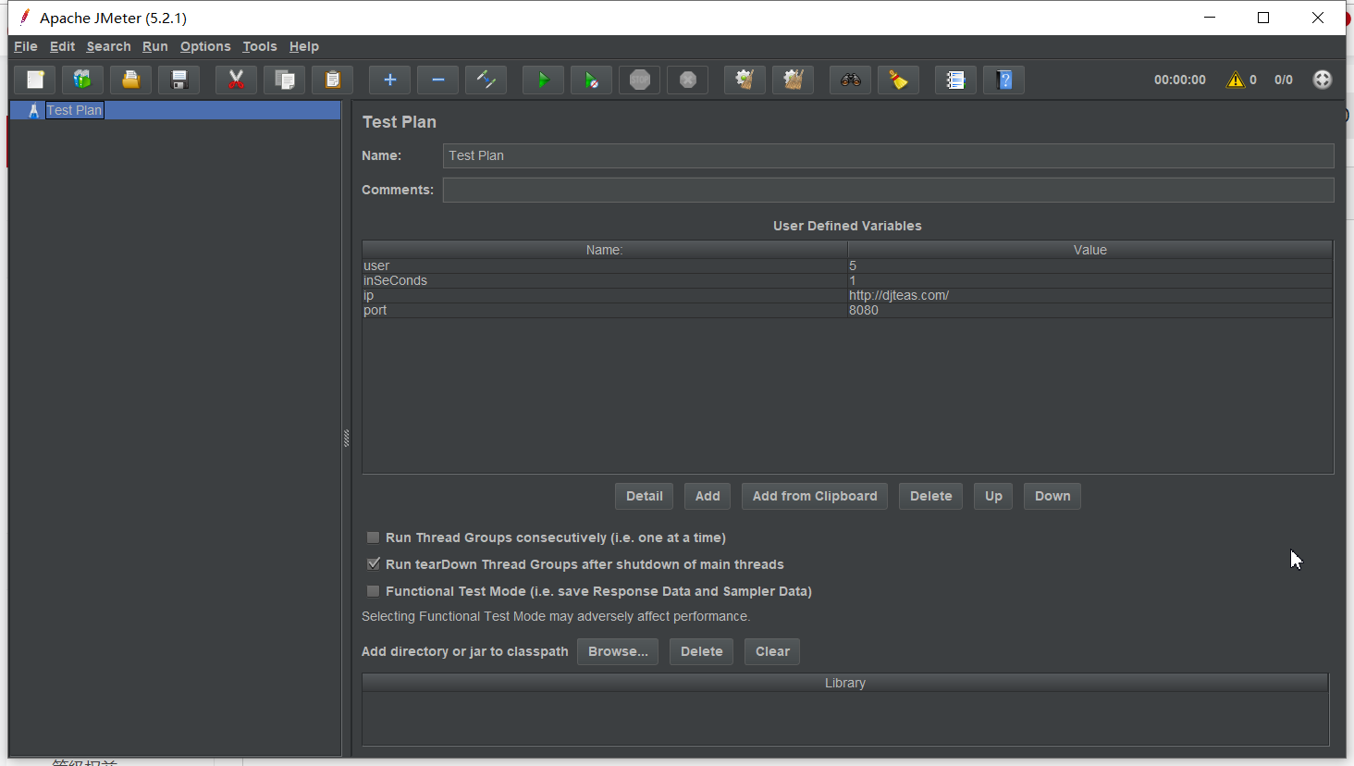Click Delete button next to Browse

tap(702, 651)
